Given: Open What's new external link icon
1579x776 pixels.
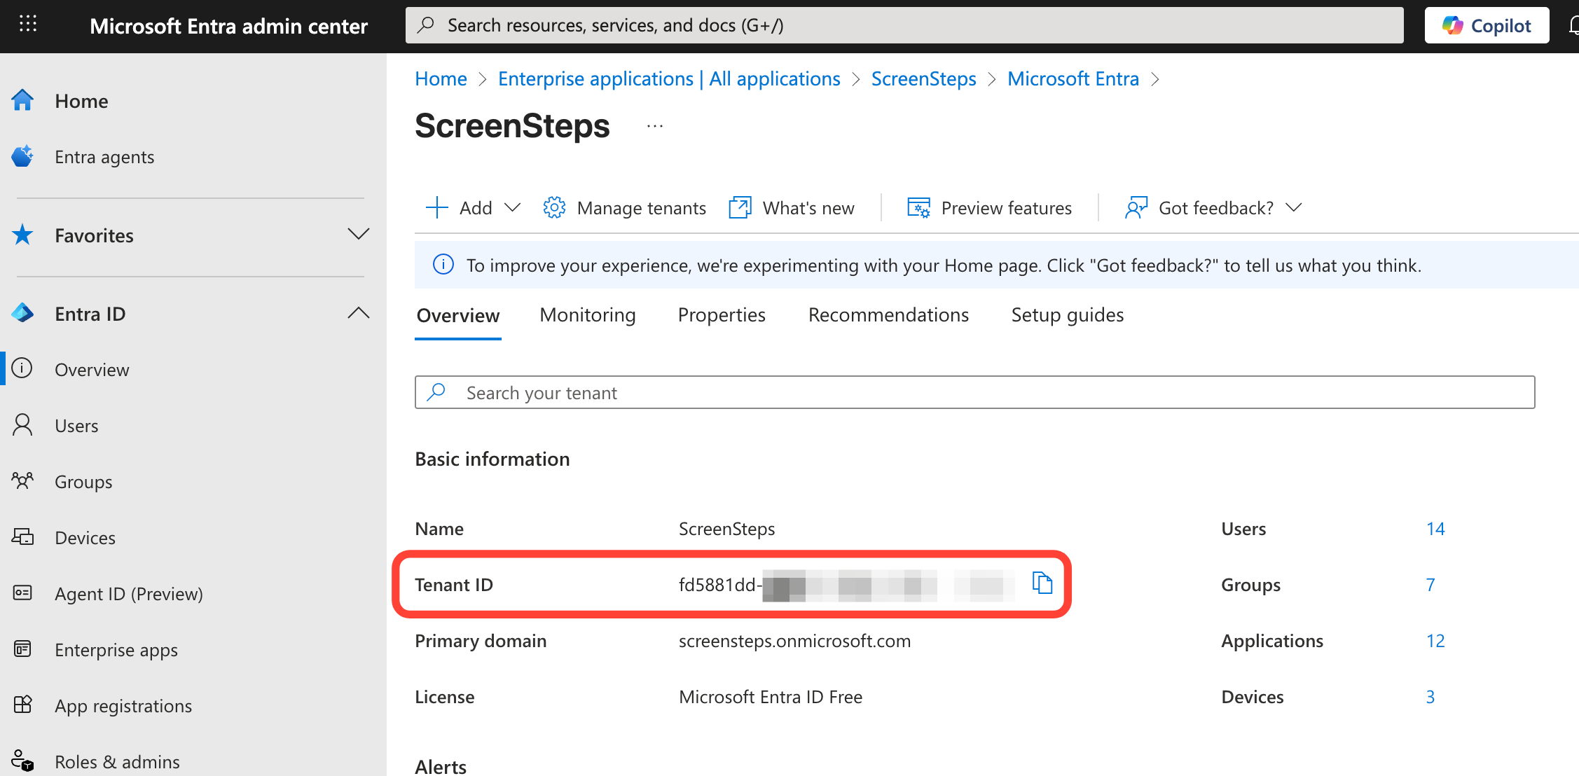Looking at the screenshot, I should click(x=740, y=208).
